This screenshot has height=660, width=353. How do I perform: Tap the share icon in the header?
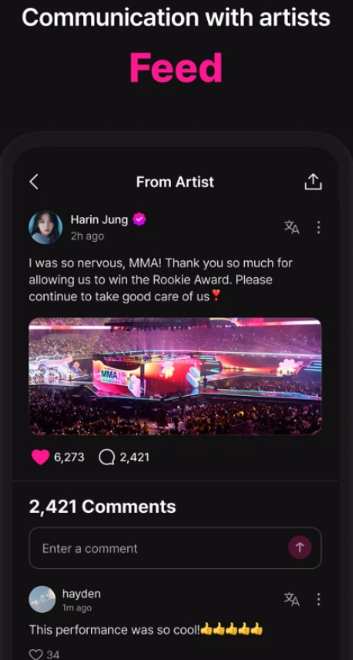tap(313, 181)
